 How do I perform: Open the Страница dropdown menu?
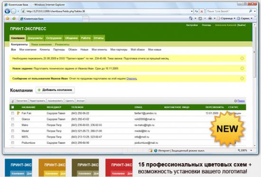(x=226, y=19)
